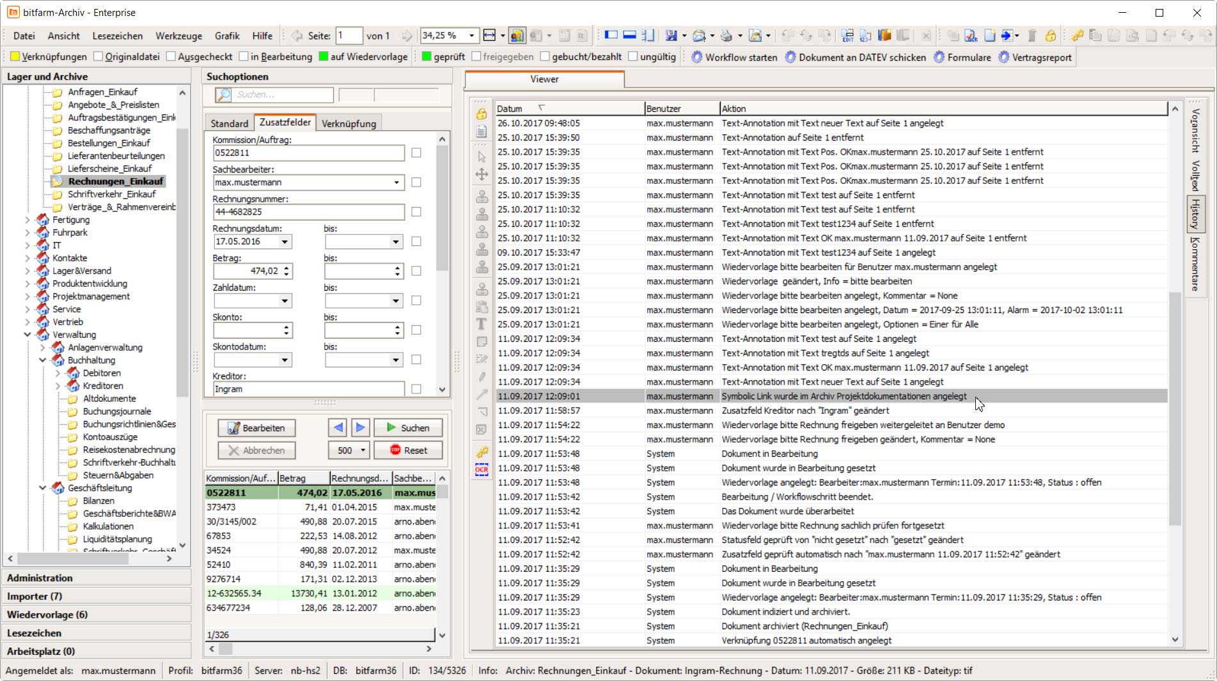The image size is (1217, 681).
Task: Open the Datei menu
Action: tap(24, 36)
